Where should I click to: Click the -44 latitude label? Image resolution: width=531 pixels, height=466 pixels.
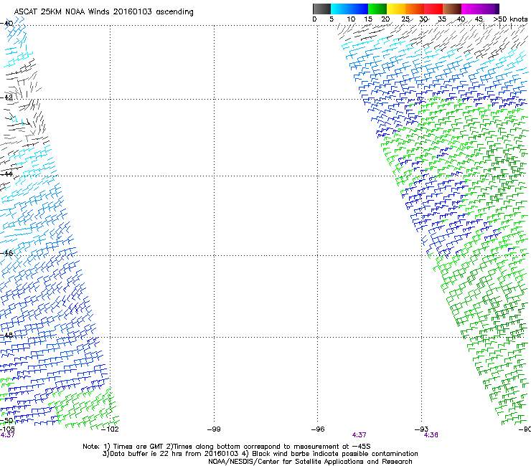point(6,174)
